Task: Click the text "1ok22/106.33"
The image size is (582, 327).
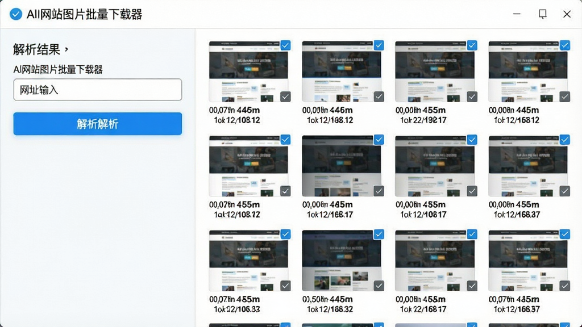Action: 237,309
